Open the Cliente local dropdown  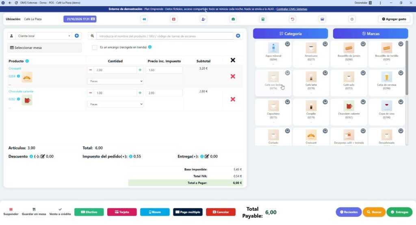(x=44, y=36)
